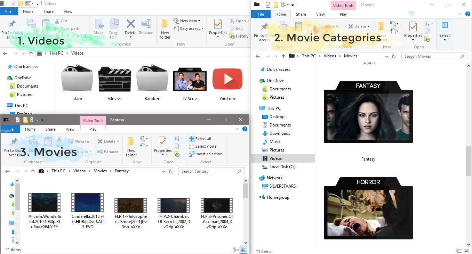Open the Easy access dropdown in the Videos window
472x254 pixels.
pyautogui.click(x=188, y=28)
